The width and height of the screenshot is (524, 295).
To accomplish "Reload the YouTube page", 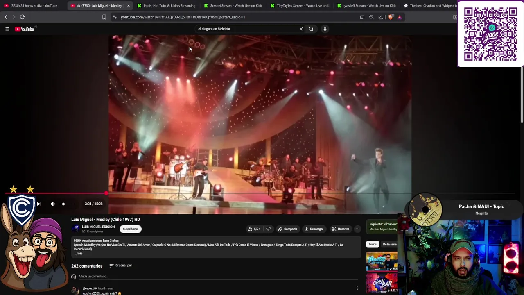I will pyautogui.click(x=23, y=17).
